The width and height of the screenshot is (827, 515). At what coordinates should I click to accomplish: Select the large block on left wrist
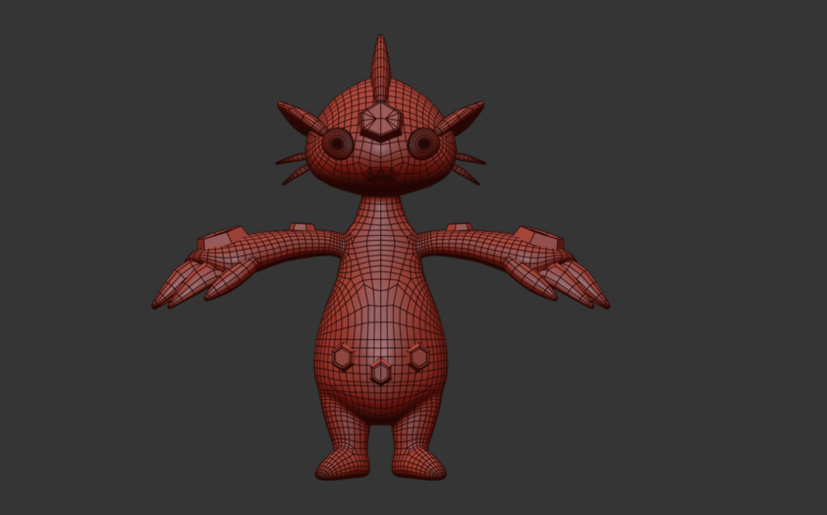pos(221,239)
